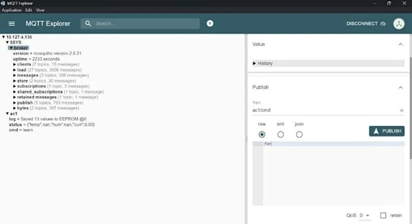The width and height of the screenshot is (412, 224).
Task: Click the disconnect cloud icon
Action: (x=383, y=24)
